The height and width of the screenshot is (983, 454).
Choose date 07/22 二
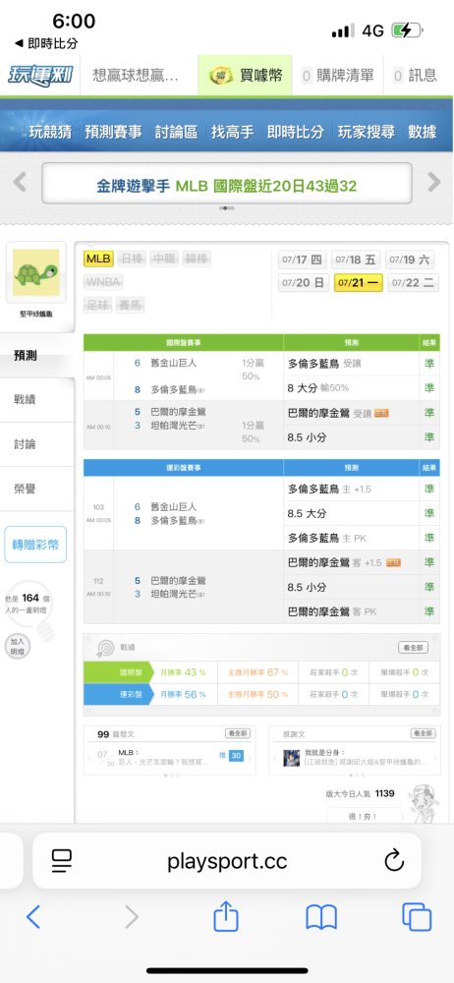(x=414, y=283)
